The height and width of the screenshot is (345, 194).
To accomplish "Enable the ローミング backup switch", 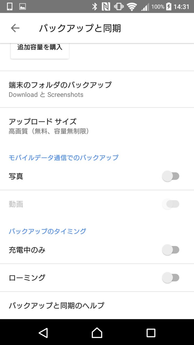I will [171, 278].
